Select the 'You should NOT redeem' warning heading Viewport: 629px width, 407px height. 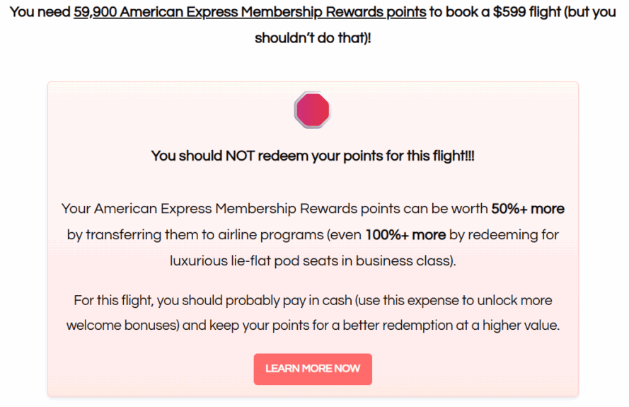coord(313,156)
